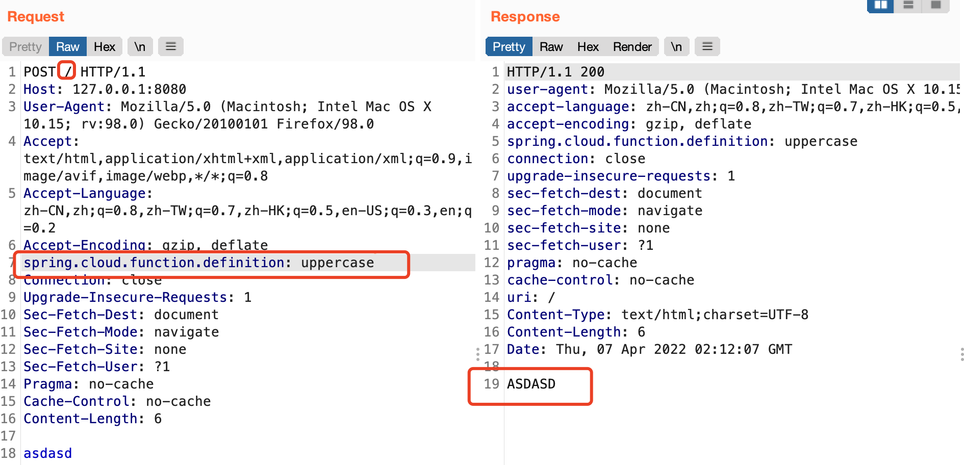The image size is (964, 465).
Task: Click 'Content-Type: text/html;charset=UTF-8' in Response
Action: (x=658, y=315)
